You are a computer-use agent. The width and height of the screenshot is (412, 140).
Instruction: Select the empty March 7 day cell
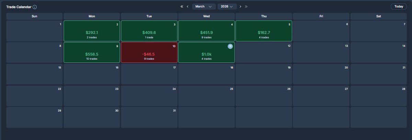[x=378, y=31]
